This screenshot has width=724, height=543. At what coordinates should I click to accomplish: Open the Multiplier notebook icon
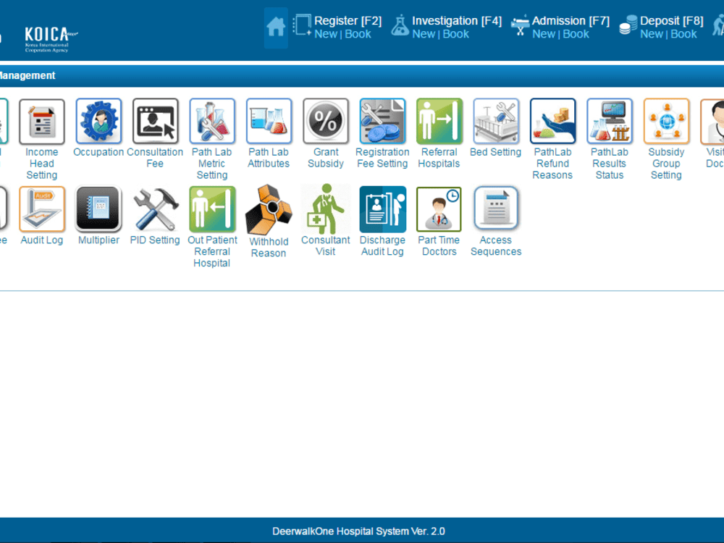(x=98, y=209)
